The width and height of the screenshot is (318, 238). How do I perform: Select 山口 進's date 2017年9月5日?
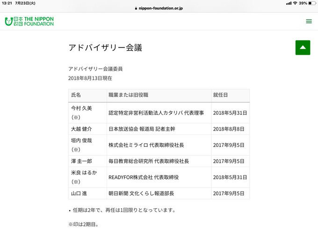[229, 193]
